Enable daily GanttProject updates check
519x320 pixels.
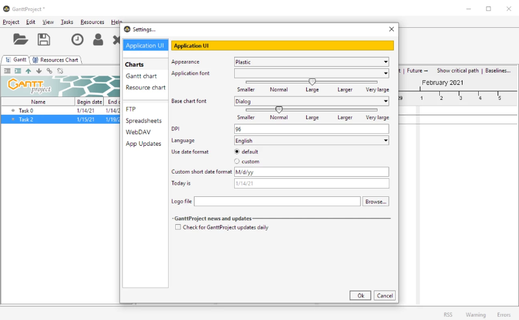(178, 227)
